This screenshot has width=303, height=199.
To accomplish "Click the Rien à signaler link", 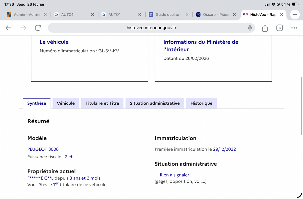I will coord(174,175).
